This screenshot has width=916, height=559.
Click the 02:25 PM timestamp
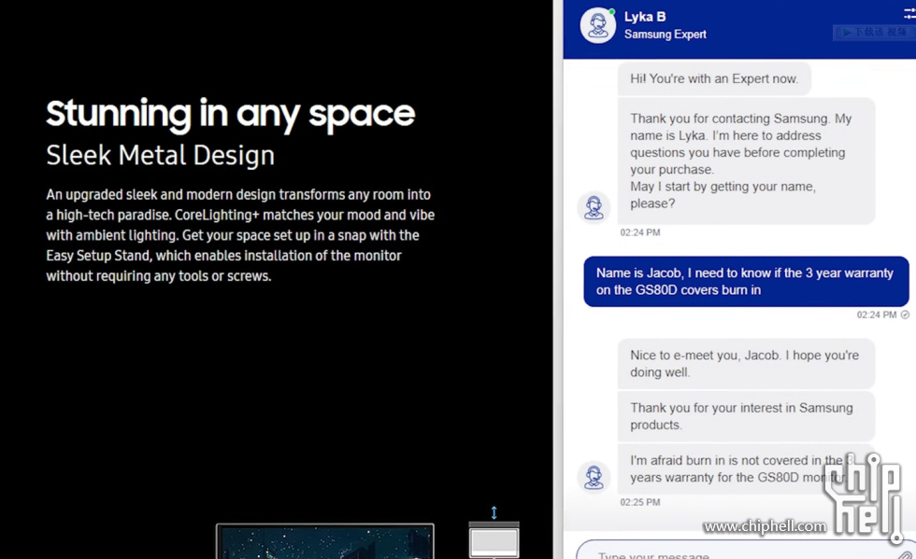(640, 502)
